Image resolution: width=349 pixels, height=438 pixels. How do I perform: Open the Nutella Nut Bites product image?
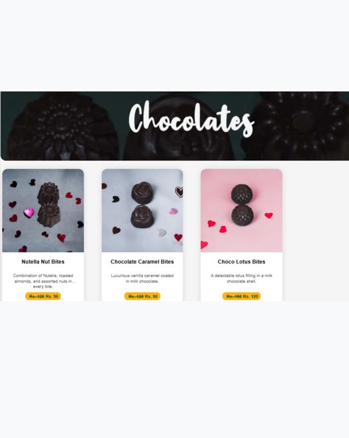[43, 210]
